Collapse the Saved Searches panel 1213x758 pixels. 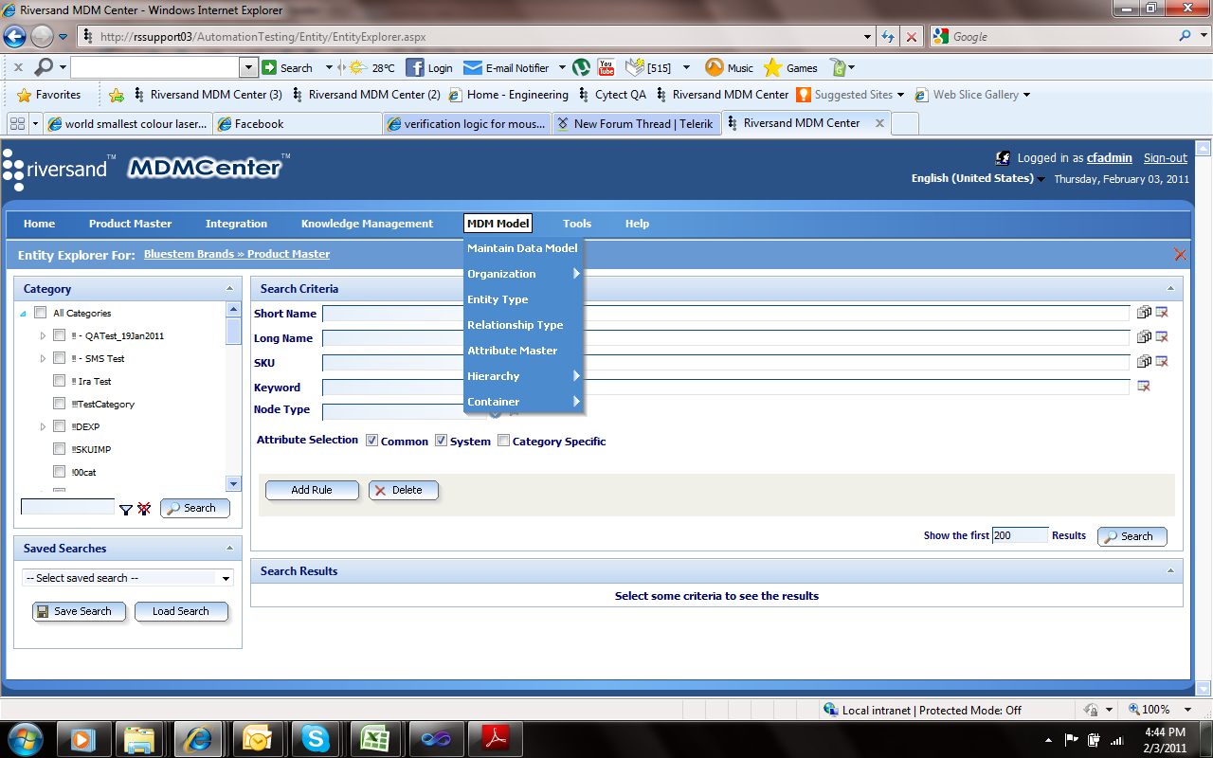229,549
